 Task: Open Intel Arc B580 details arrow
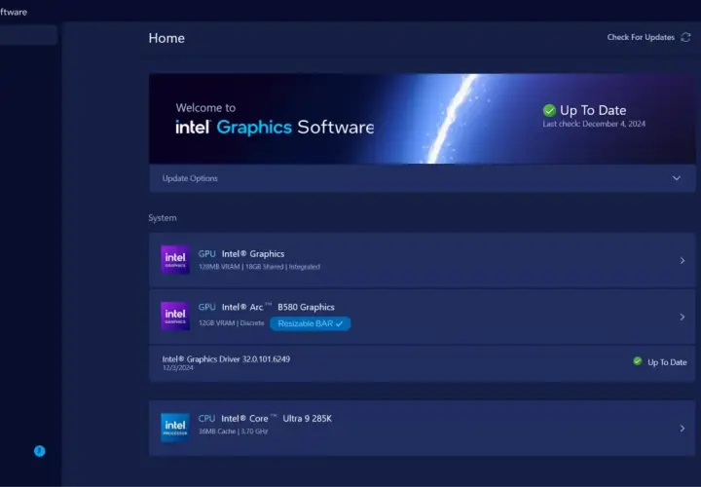(x=683, y=318)
